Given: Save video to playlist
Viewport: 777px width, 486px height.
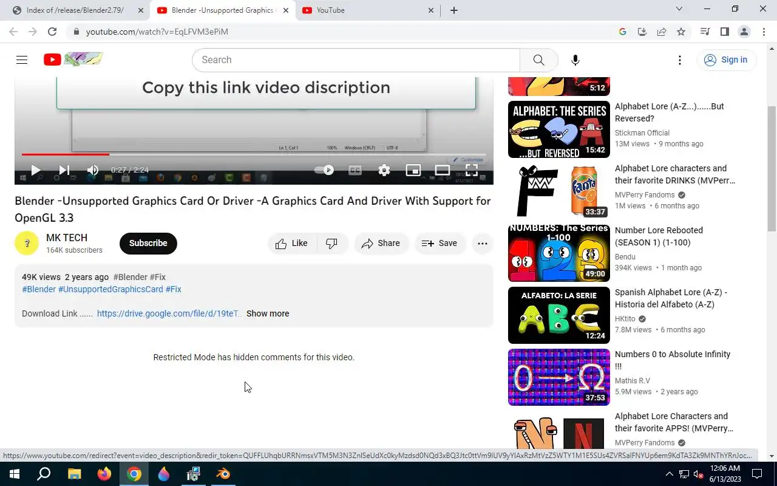Looking at the screenshot, I should pos(439,243).
